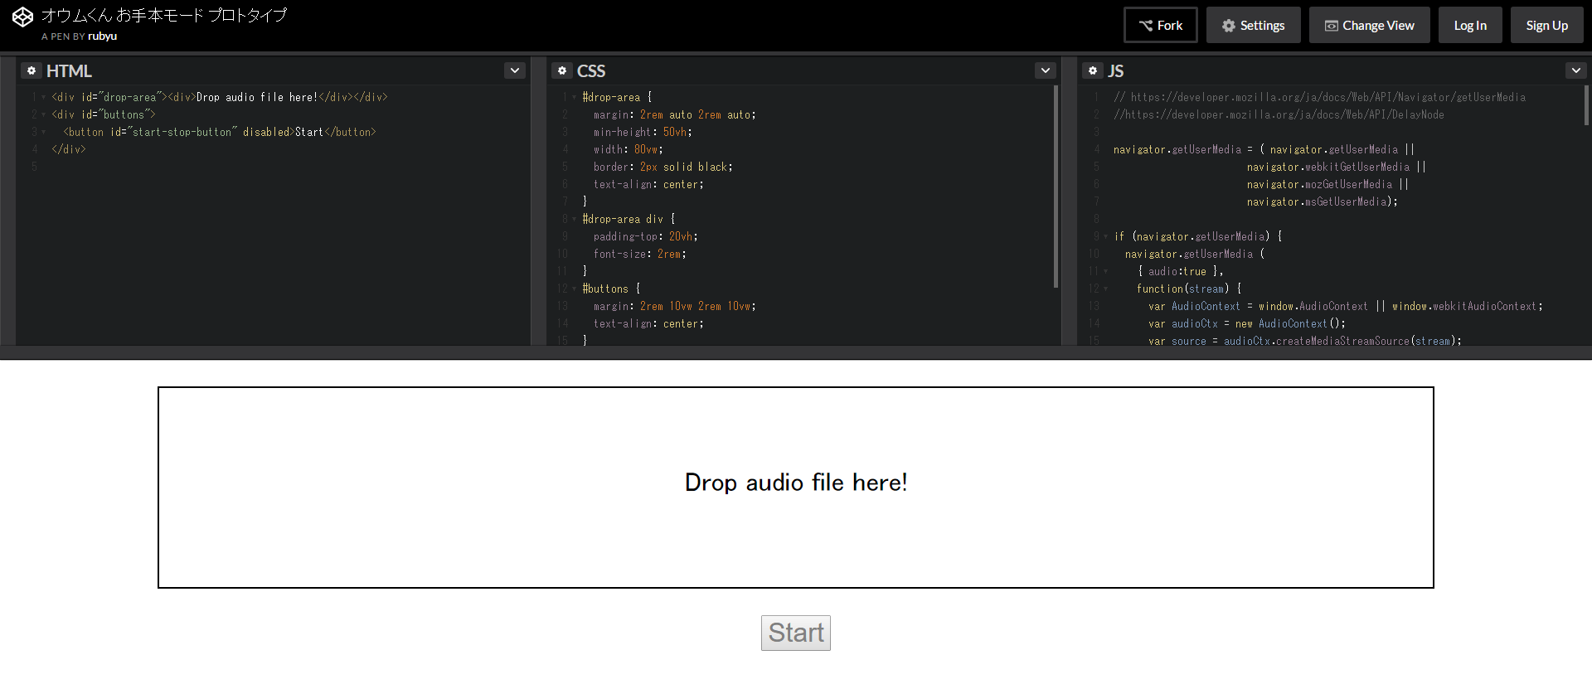
Task: Click the layout icon in Change View
Action: [1331, 26]
